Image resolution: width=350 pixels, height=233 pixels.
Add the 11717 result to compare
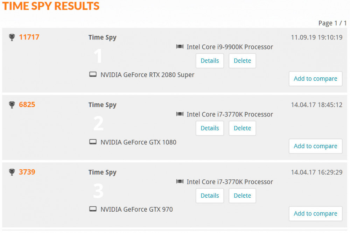[315, 79]
